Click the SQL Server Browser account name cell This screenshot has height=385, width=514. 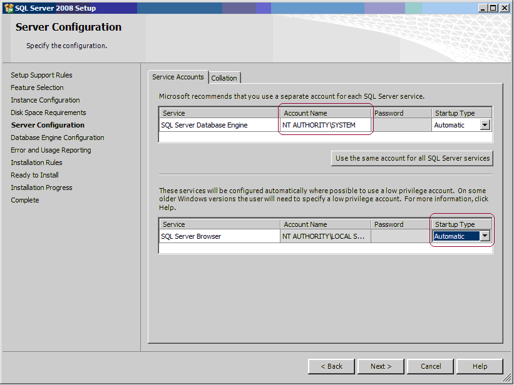click(326, 236)
